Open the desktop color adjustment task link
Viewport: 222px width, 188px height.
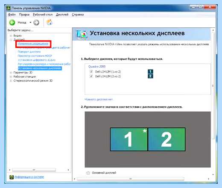[44, 48]
